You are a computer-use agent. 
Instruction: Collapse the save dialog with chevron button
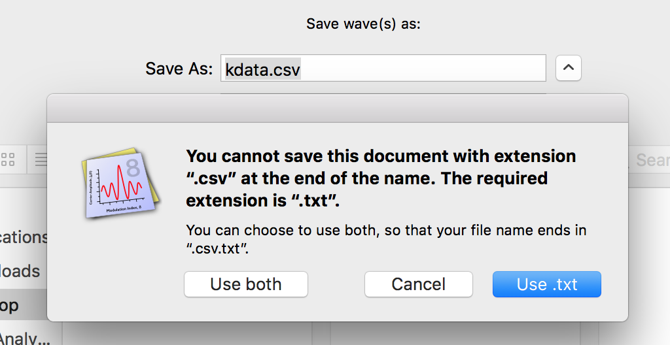click(569, 68)
